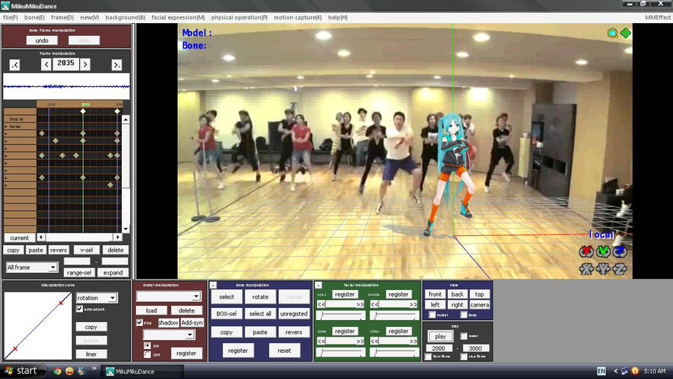Open the All frame dropdown
The height and width of the screenshot is (379, 673).
click(31, 268)
